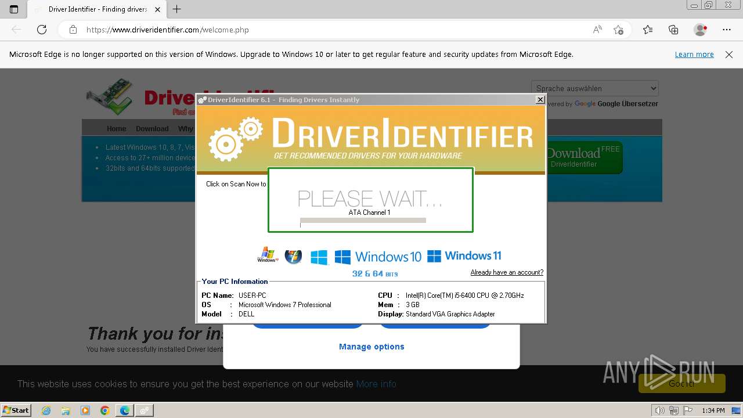The width and height of the screenshot is (743, 418).
Task: View site information via the lock icon
Action: point(73,30)
